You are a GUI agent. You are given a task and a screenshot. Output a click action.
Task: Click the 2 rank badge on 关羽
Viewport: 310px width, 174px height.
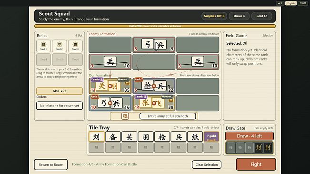pos(97,79)
